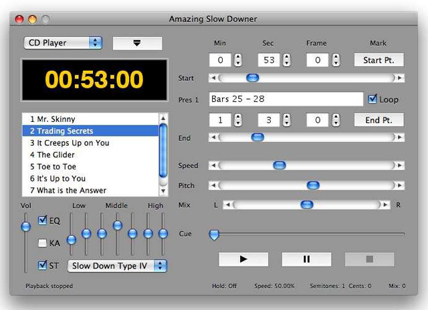Click the Vol slider knob
428x310 pixels.
pos(25,226)
